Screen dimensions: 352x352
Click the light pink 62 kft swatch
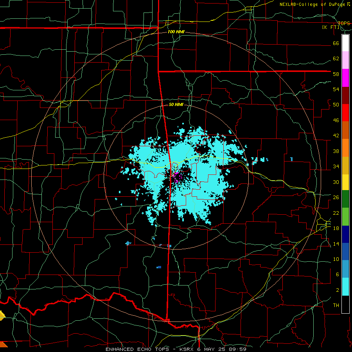coord(345,60)
